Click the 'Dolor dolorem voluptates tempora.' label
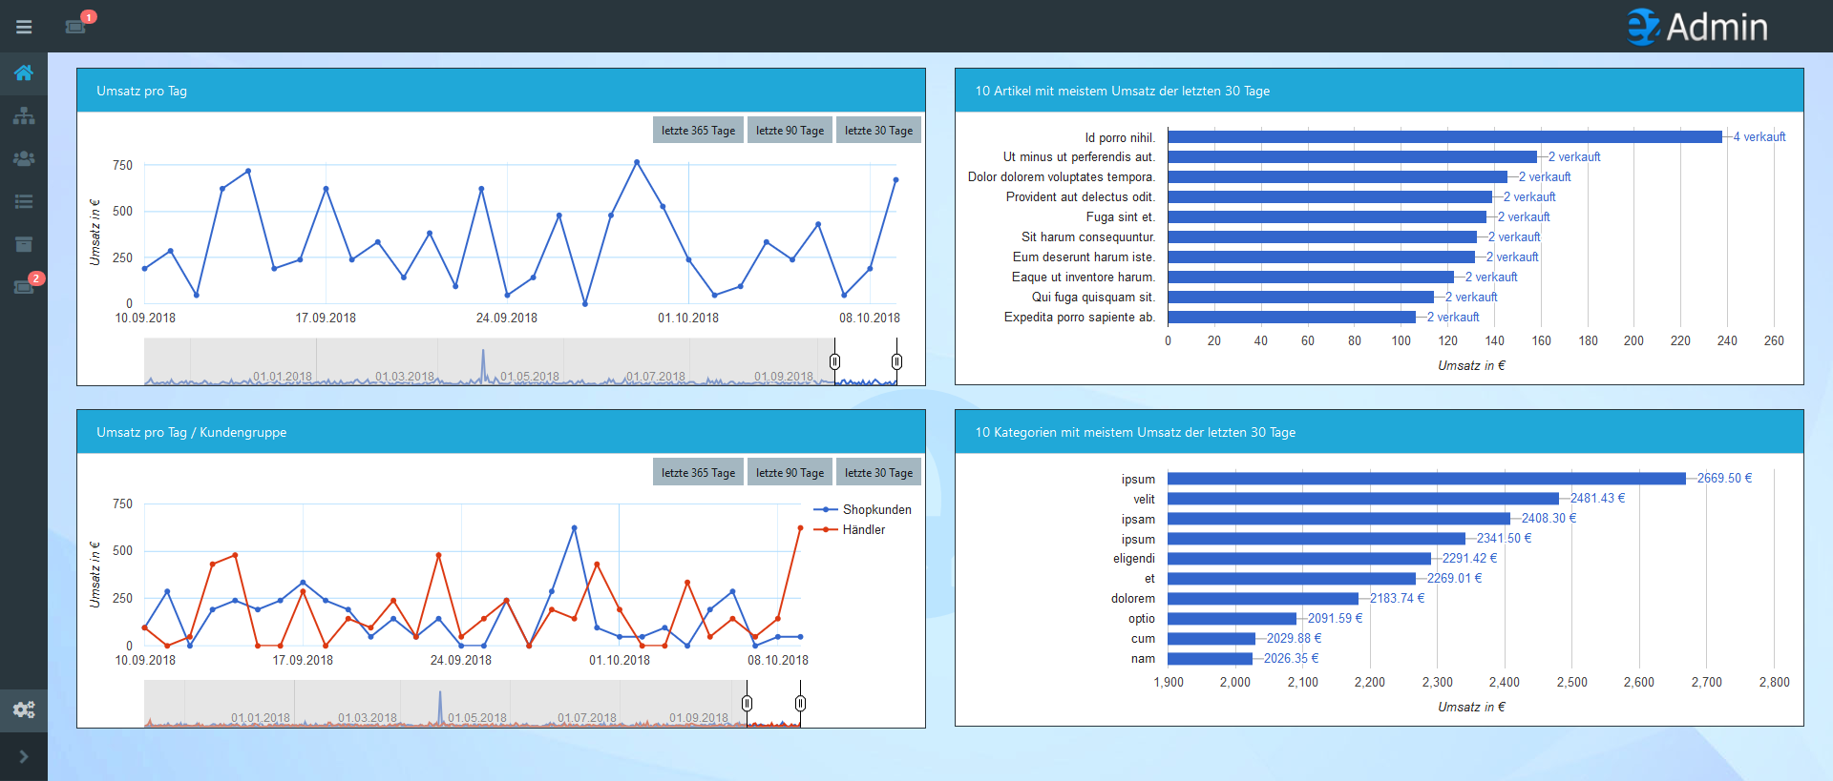Image resolution: width=1833 pixels, height=781 pixels. (x=1061, y=177)
